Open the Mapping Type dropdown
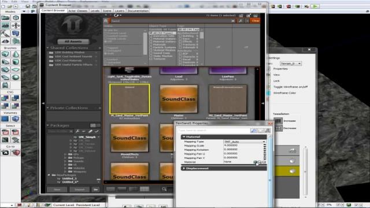 click(x=245, y=142)
